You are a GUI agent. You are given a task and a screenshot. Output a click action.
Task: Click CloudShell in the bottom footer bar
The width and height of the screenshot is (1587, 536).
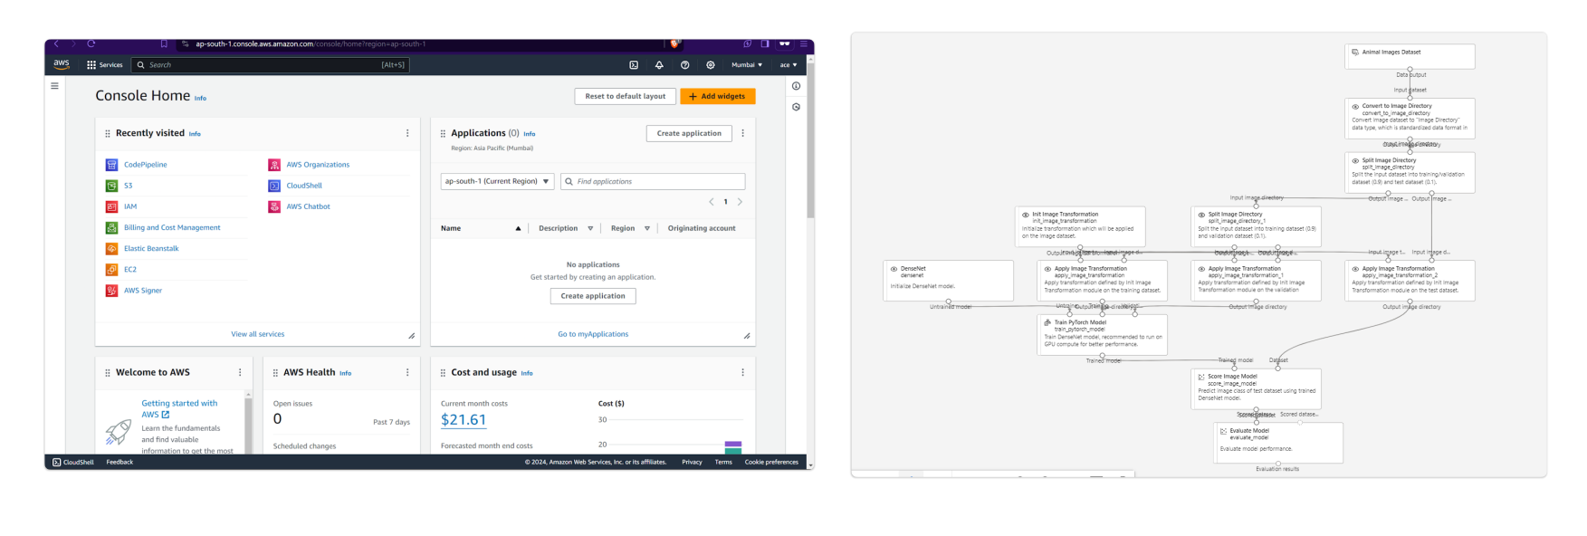pyautogui.click(x=73, y=463)
